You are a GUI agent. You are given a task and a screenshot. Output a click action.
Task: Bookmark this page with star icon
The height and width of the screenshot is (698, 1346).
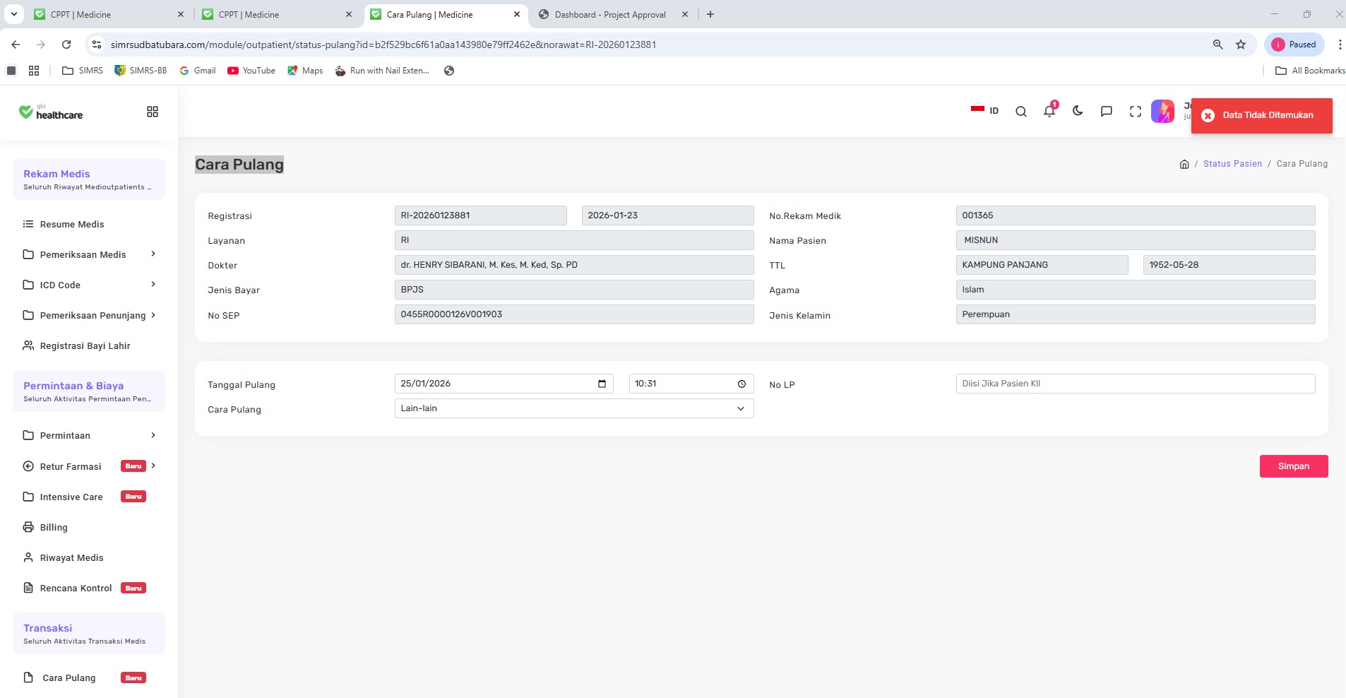pos(1241,45)
